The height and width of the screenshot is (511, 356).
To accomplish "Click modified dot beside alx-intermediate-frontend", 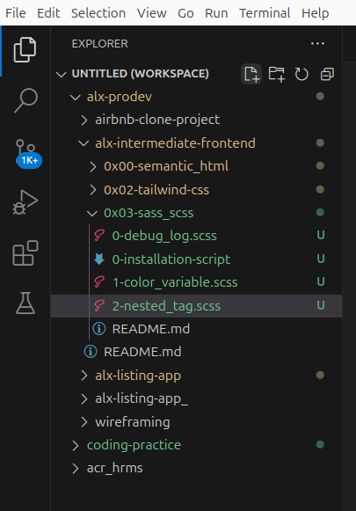I will 320,142.
